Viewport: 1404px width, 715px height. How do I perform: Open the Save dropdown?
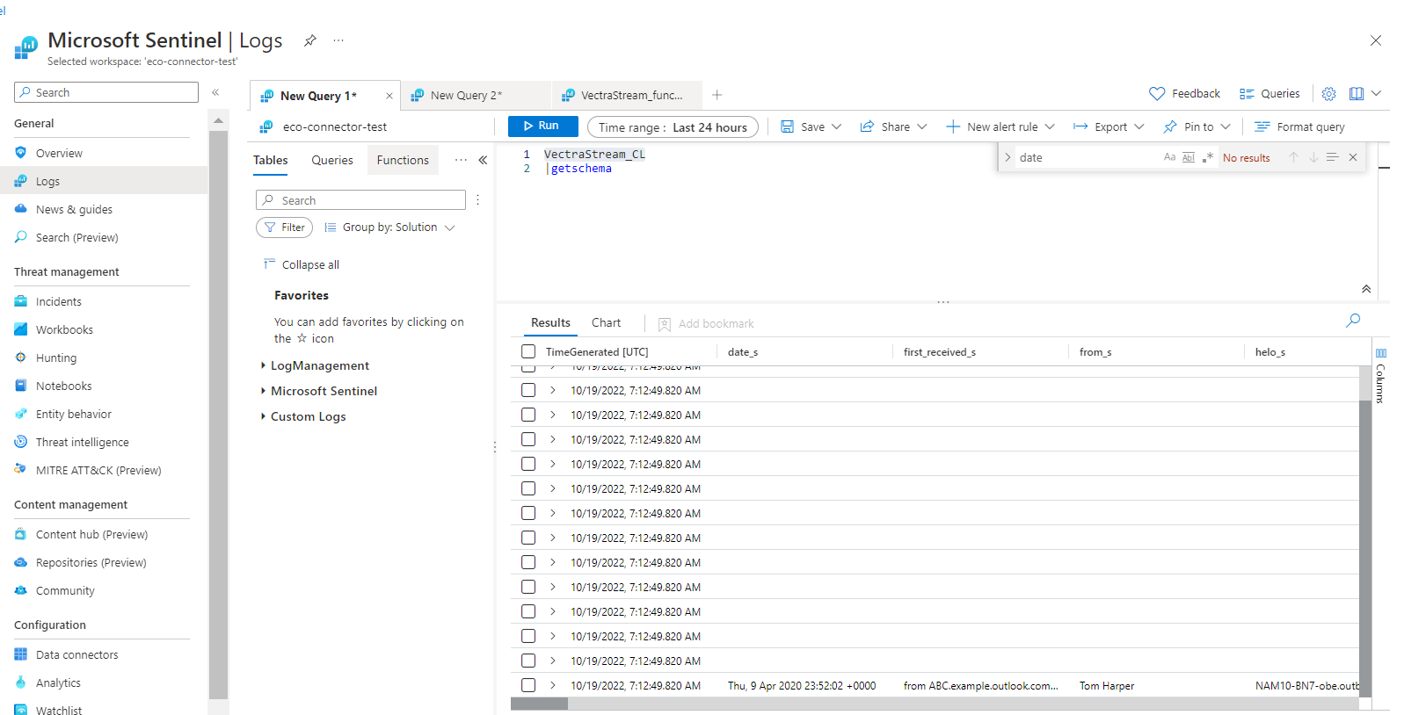tap(811, 127)
